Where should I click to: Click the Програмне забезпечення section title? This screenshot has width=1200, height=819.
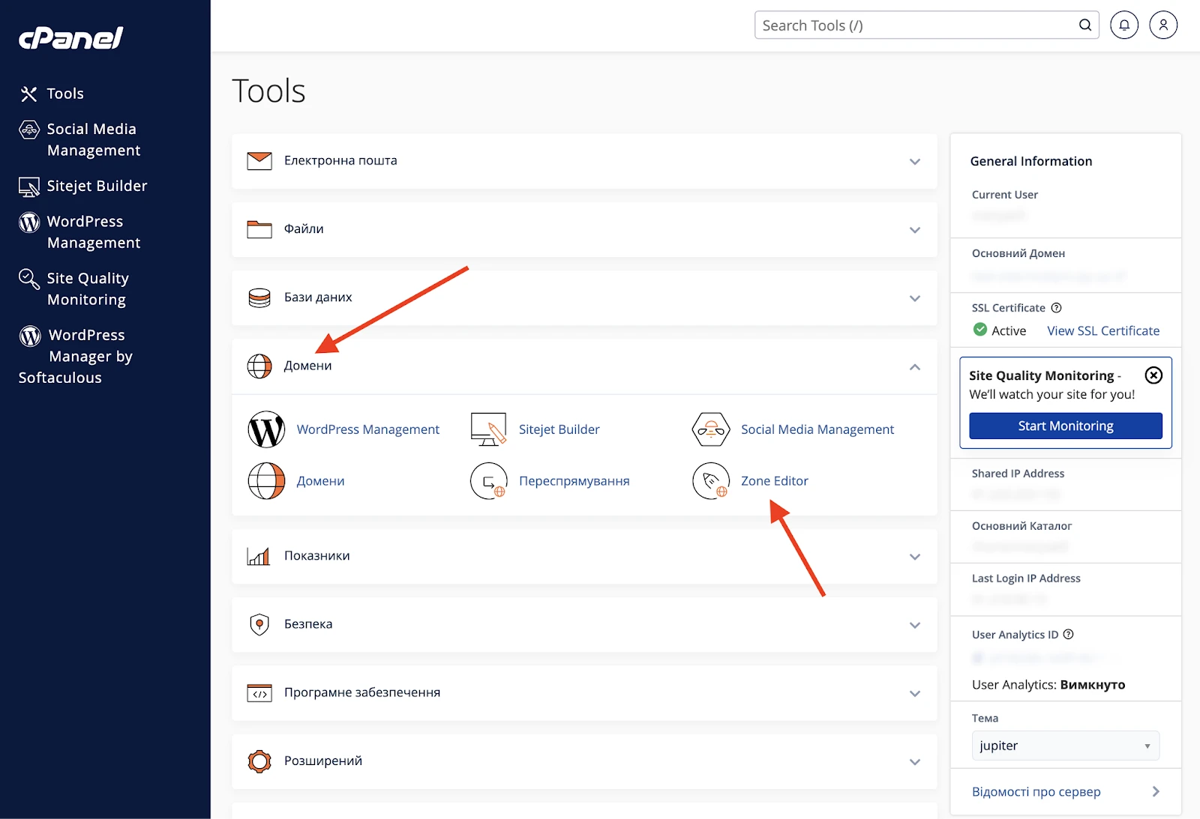pyautogui.click(x=362, y=692)
